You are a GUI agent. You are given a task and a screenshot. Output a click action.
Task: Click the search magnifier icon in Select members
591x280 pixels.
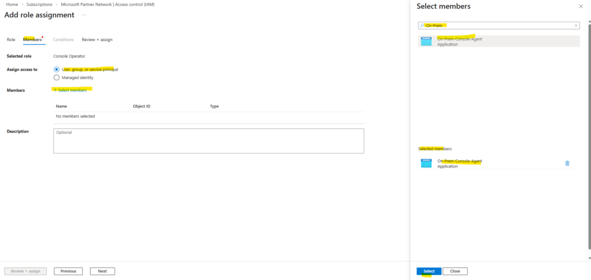tap(422, 25)
